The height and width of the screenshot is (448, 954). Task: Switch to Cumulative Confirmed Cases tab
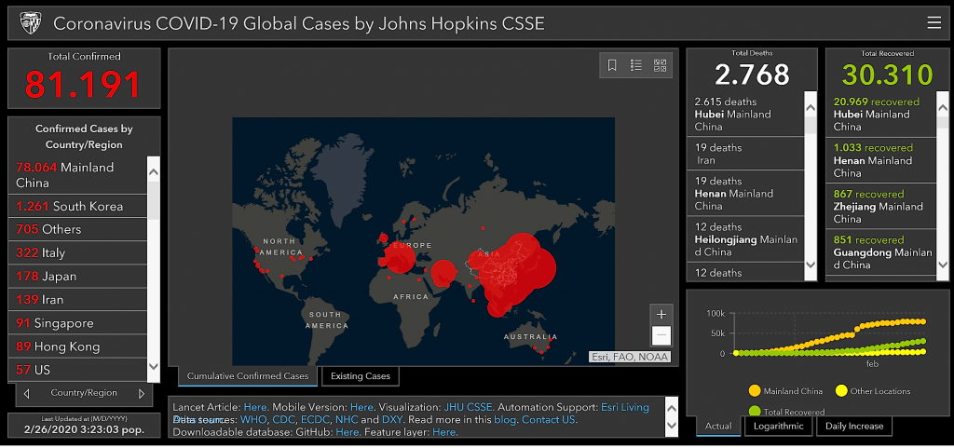pyautogui.click(x=248, y=376)
